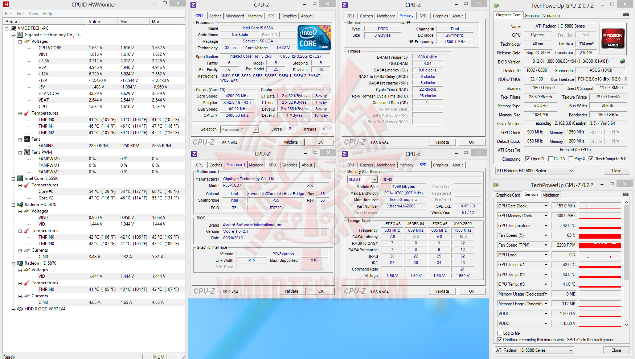This screenshot has width=635, height=359.
Task: Click the GPU-Z Driver Version field
Action: pos(575,124)
